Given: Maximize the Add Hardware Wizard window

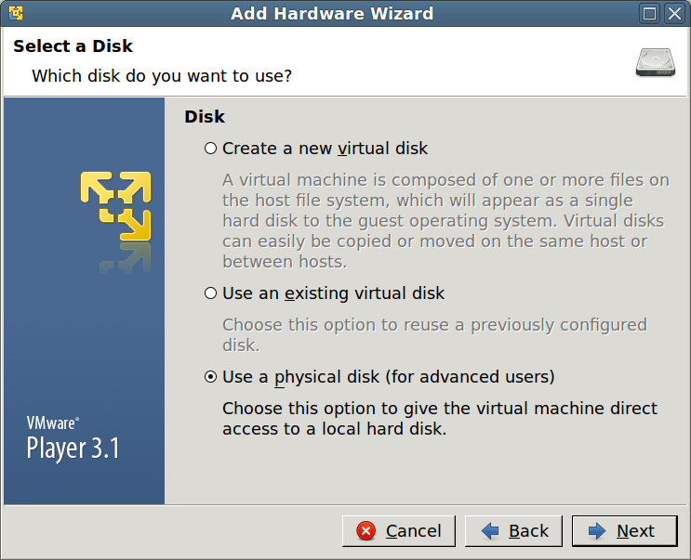Looking at the screenshot, I should tap(650, 13).
